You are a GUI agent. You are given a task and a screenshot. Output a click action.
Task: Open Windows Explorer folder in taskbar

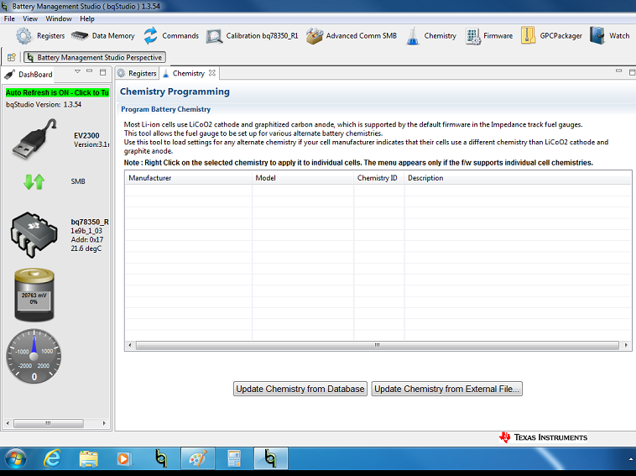point(88,459)
